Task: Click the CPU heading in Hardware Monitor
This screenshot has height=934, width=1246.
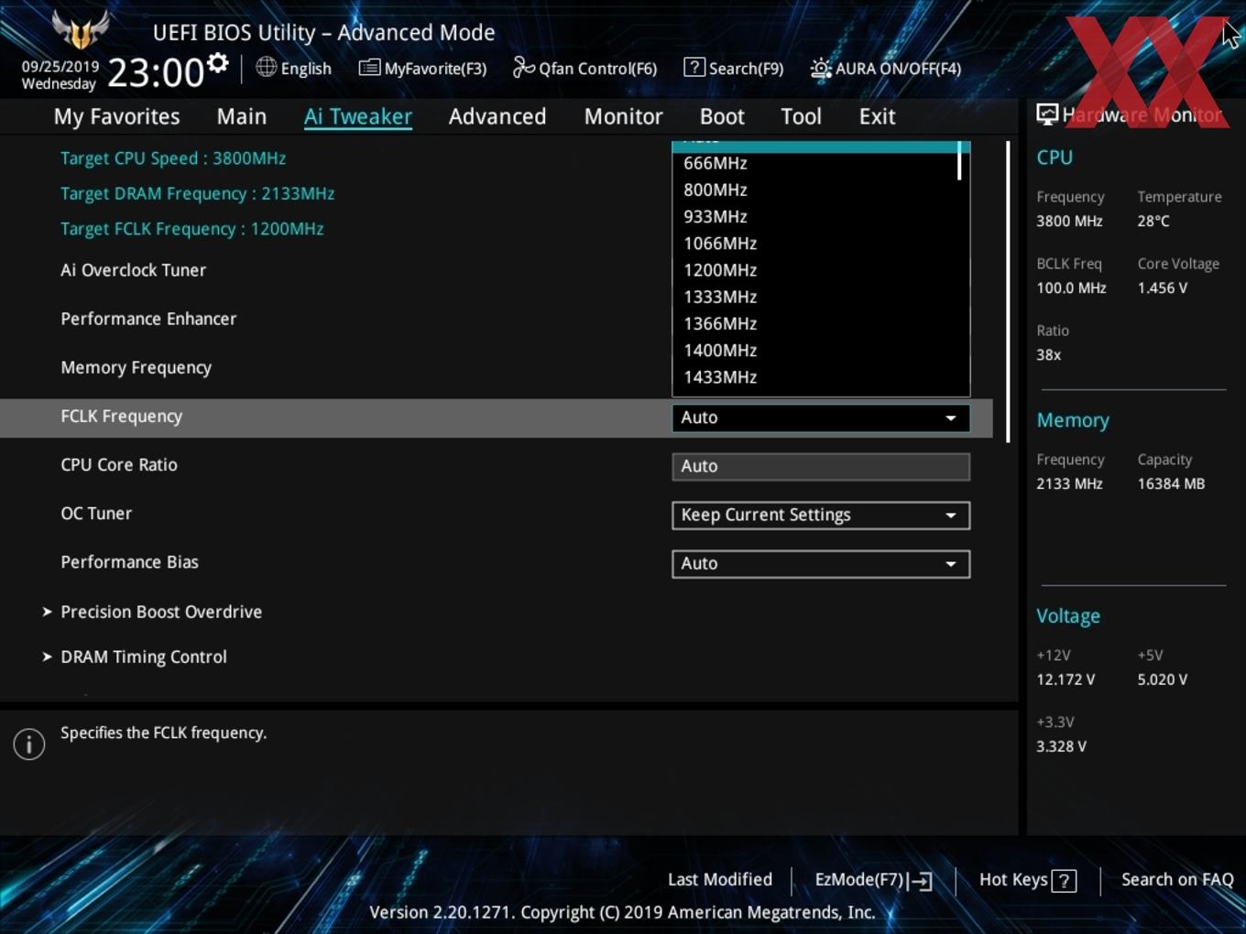Action: pos(1055,157)
